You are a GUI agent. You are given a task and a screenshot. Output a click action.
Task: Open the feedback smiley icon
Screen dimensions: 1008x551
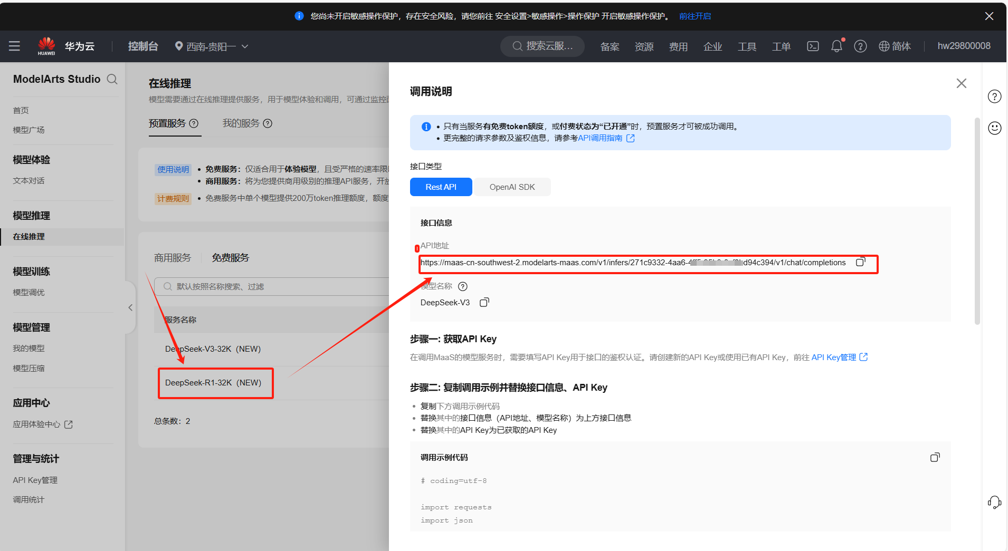[x=994, y=128]
